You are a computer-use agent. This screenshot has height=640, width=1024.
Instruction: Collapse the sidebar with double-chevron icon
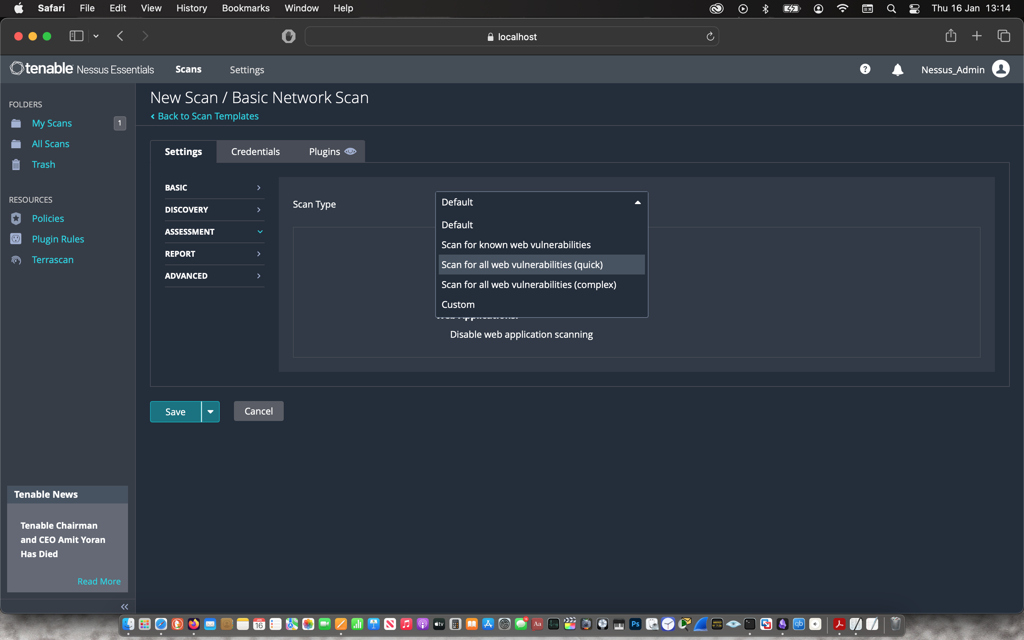[x=124, y=607]
